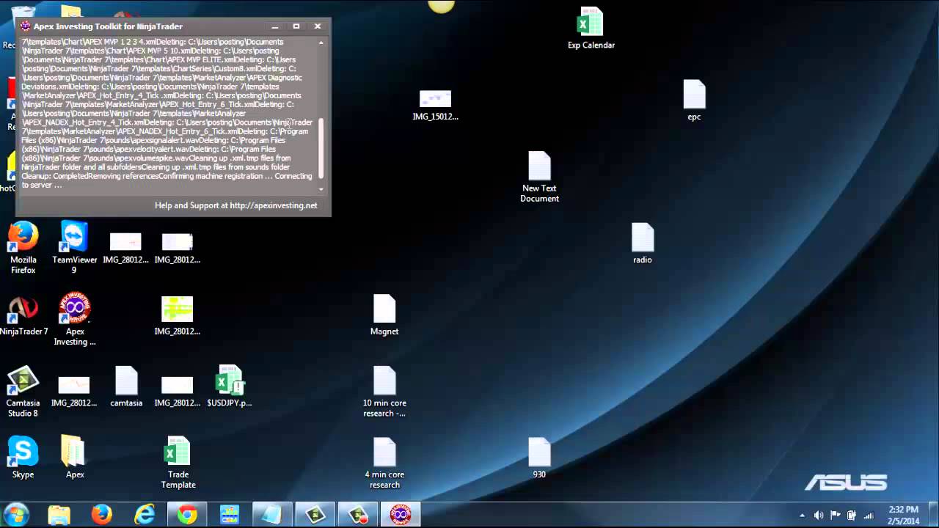Switch to NinjaTrader taskbar icon with red dot
The image size is (939, 528).
tap(358, 515)
